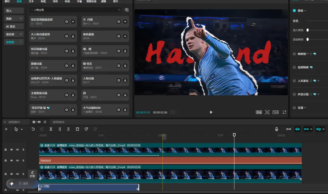Enable the 声音分离 checkbox
The width and height of the screenshot is (328, 194).
[294, 94]
